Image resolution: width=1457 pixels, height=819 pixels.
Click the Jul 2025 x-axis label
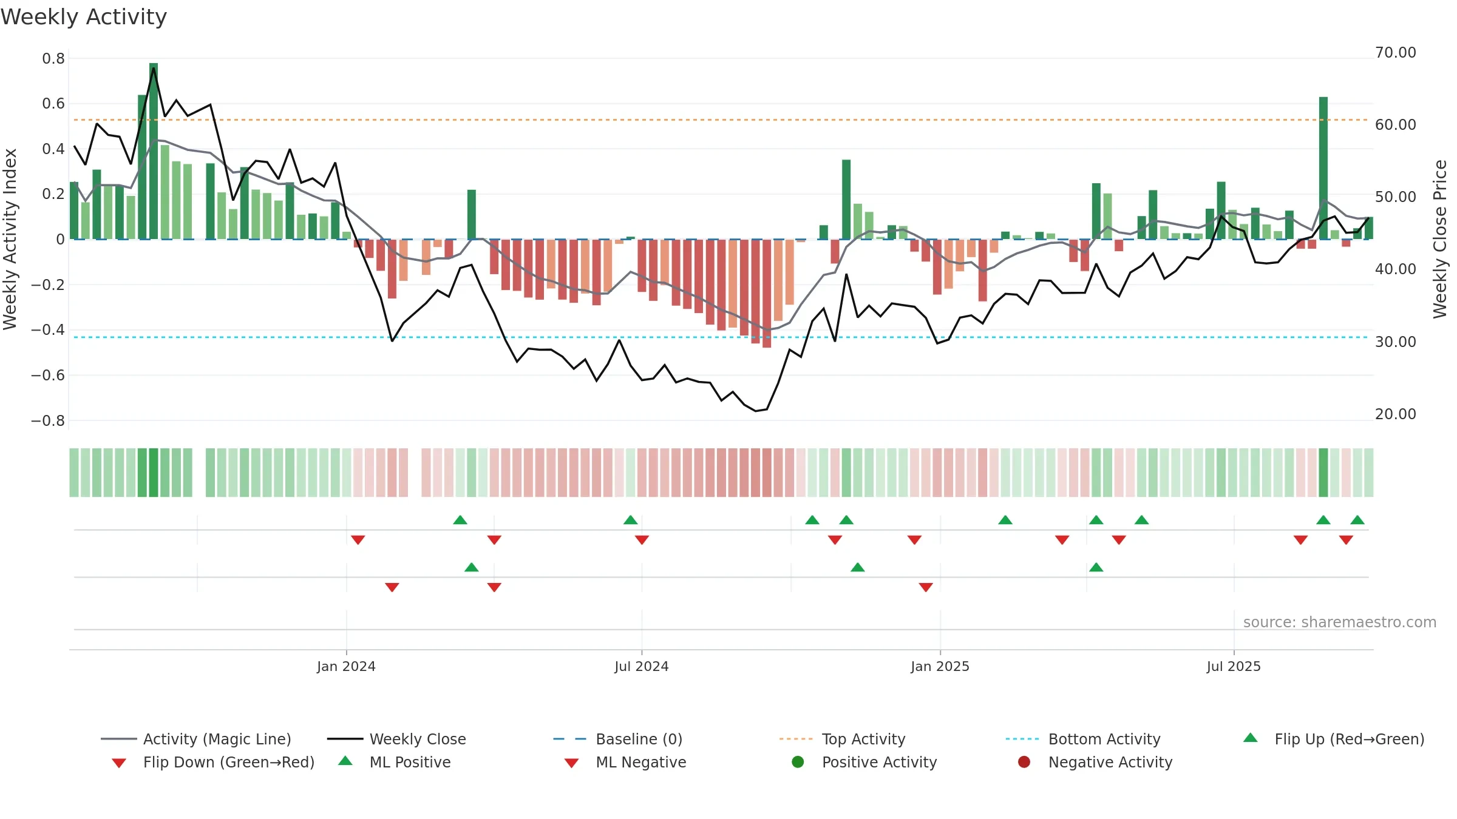(x=1234, y=667)
